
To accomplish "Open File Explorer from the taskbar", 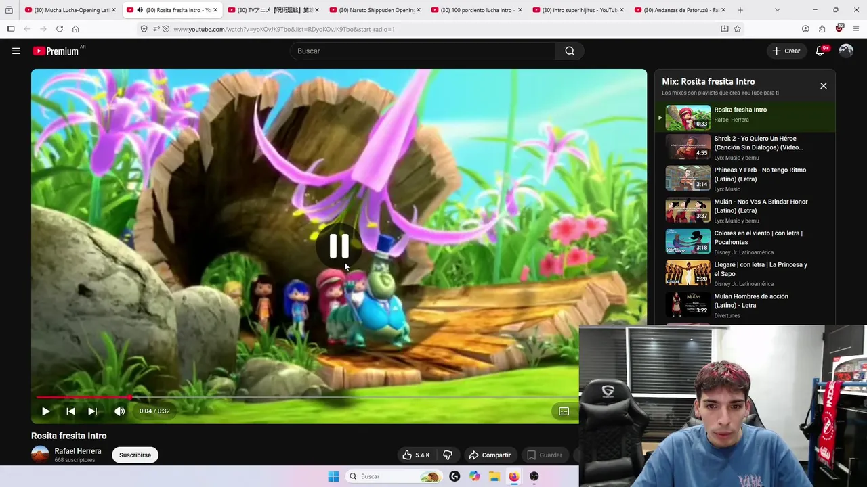I will point(494,476).
